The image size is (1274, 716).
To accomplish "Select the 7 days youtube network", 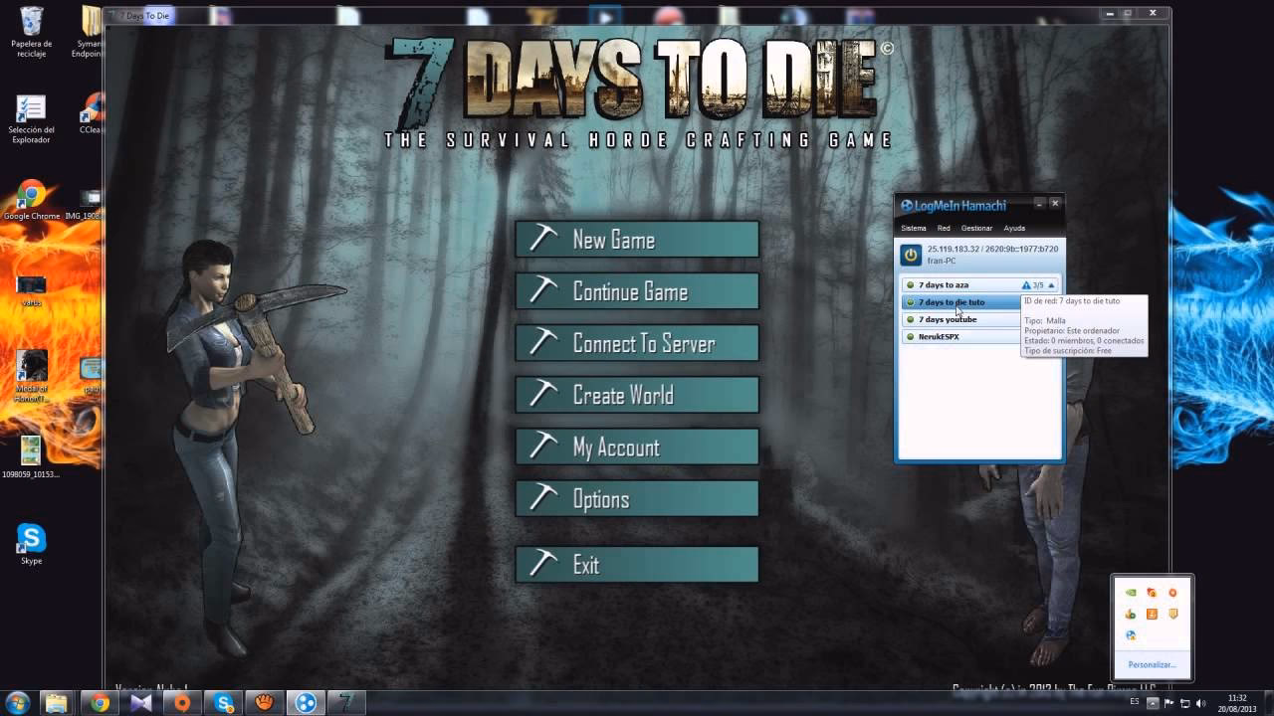I will [961, 319].
